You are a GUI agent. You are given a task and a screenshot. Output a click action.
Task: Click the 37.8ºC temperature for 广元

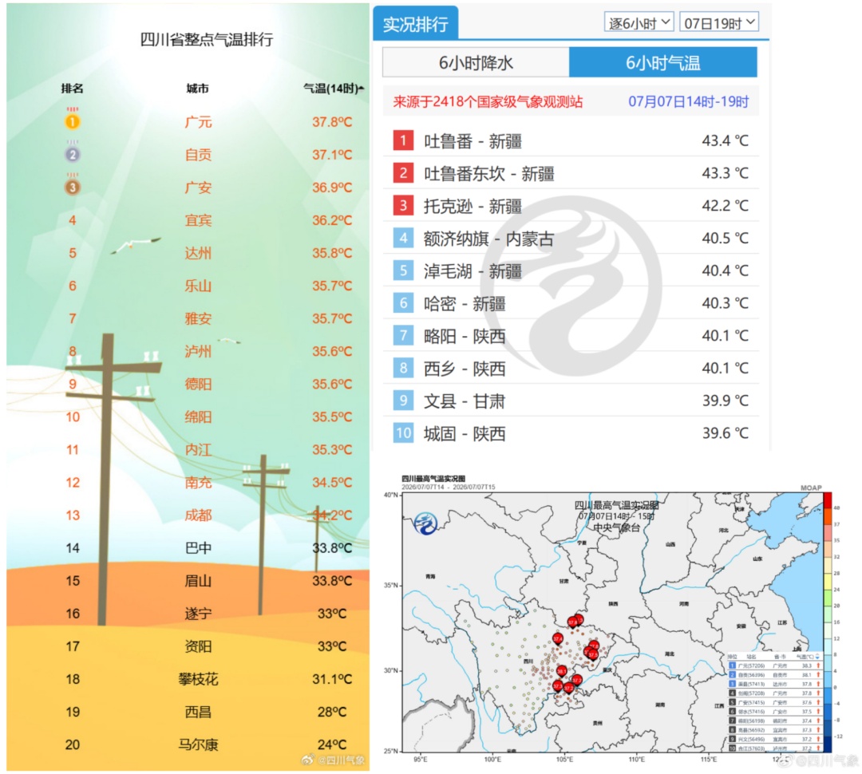tap(332, 121)
